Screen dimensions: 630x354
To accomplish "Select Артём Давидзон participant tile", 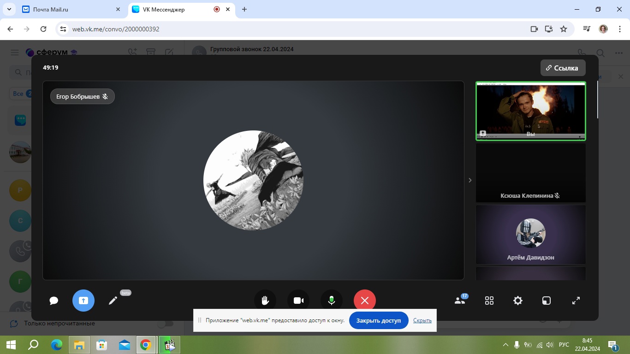I will pos(531,235).
